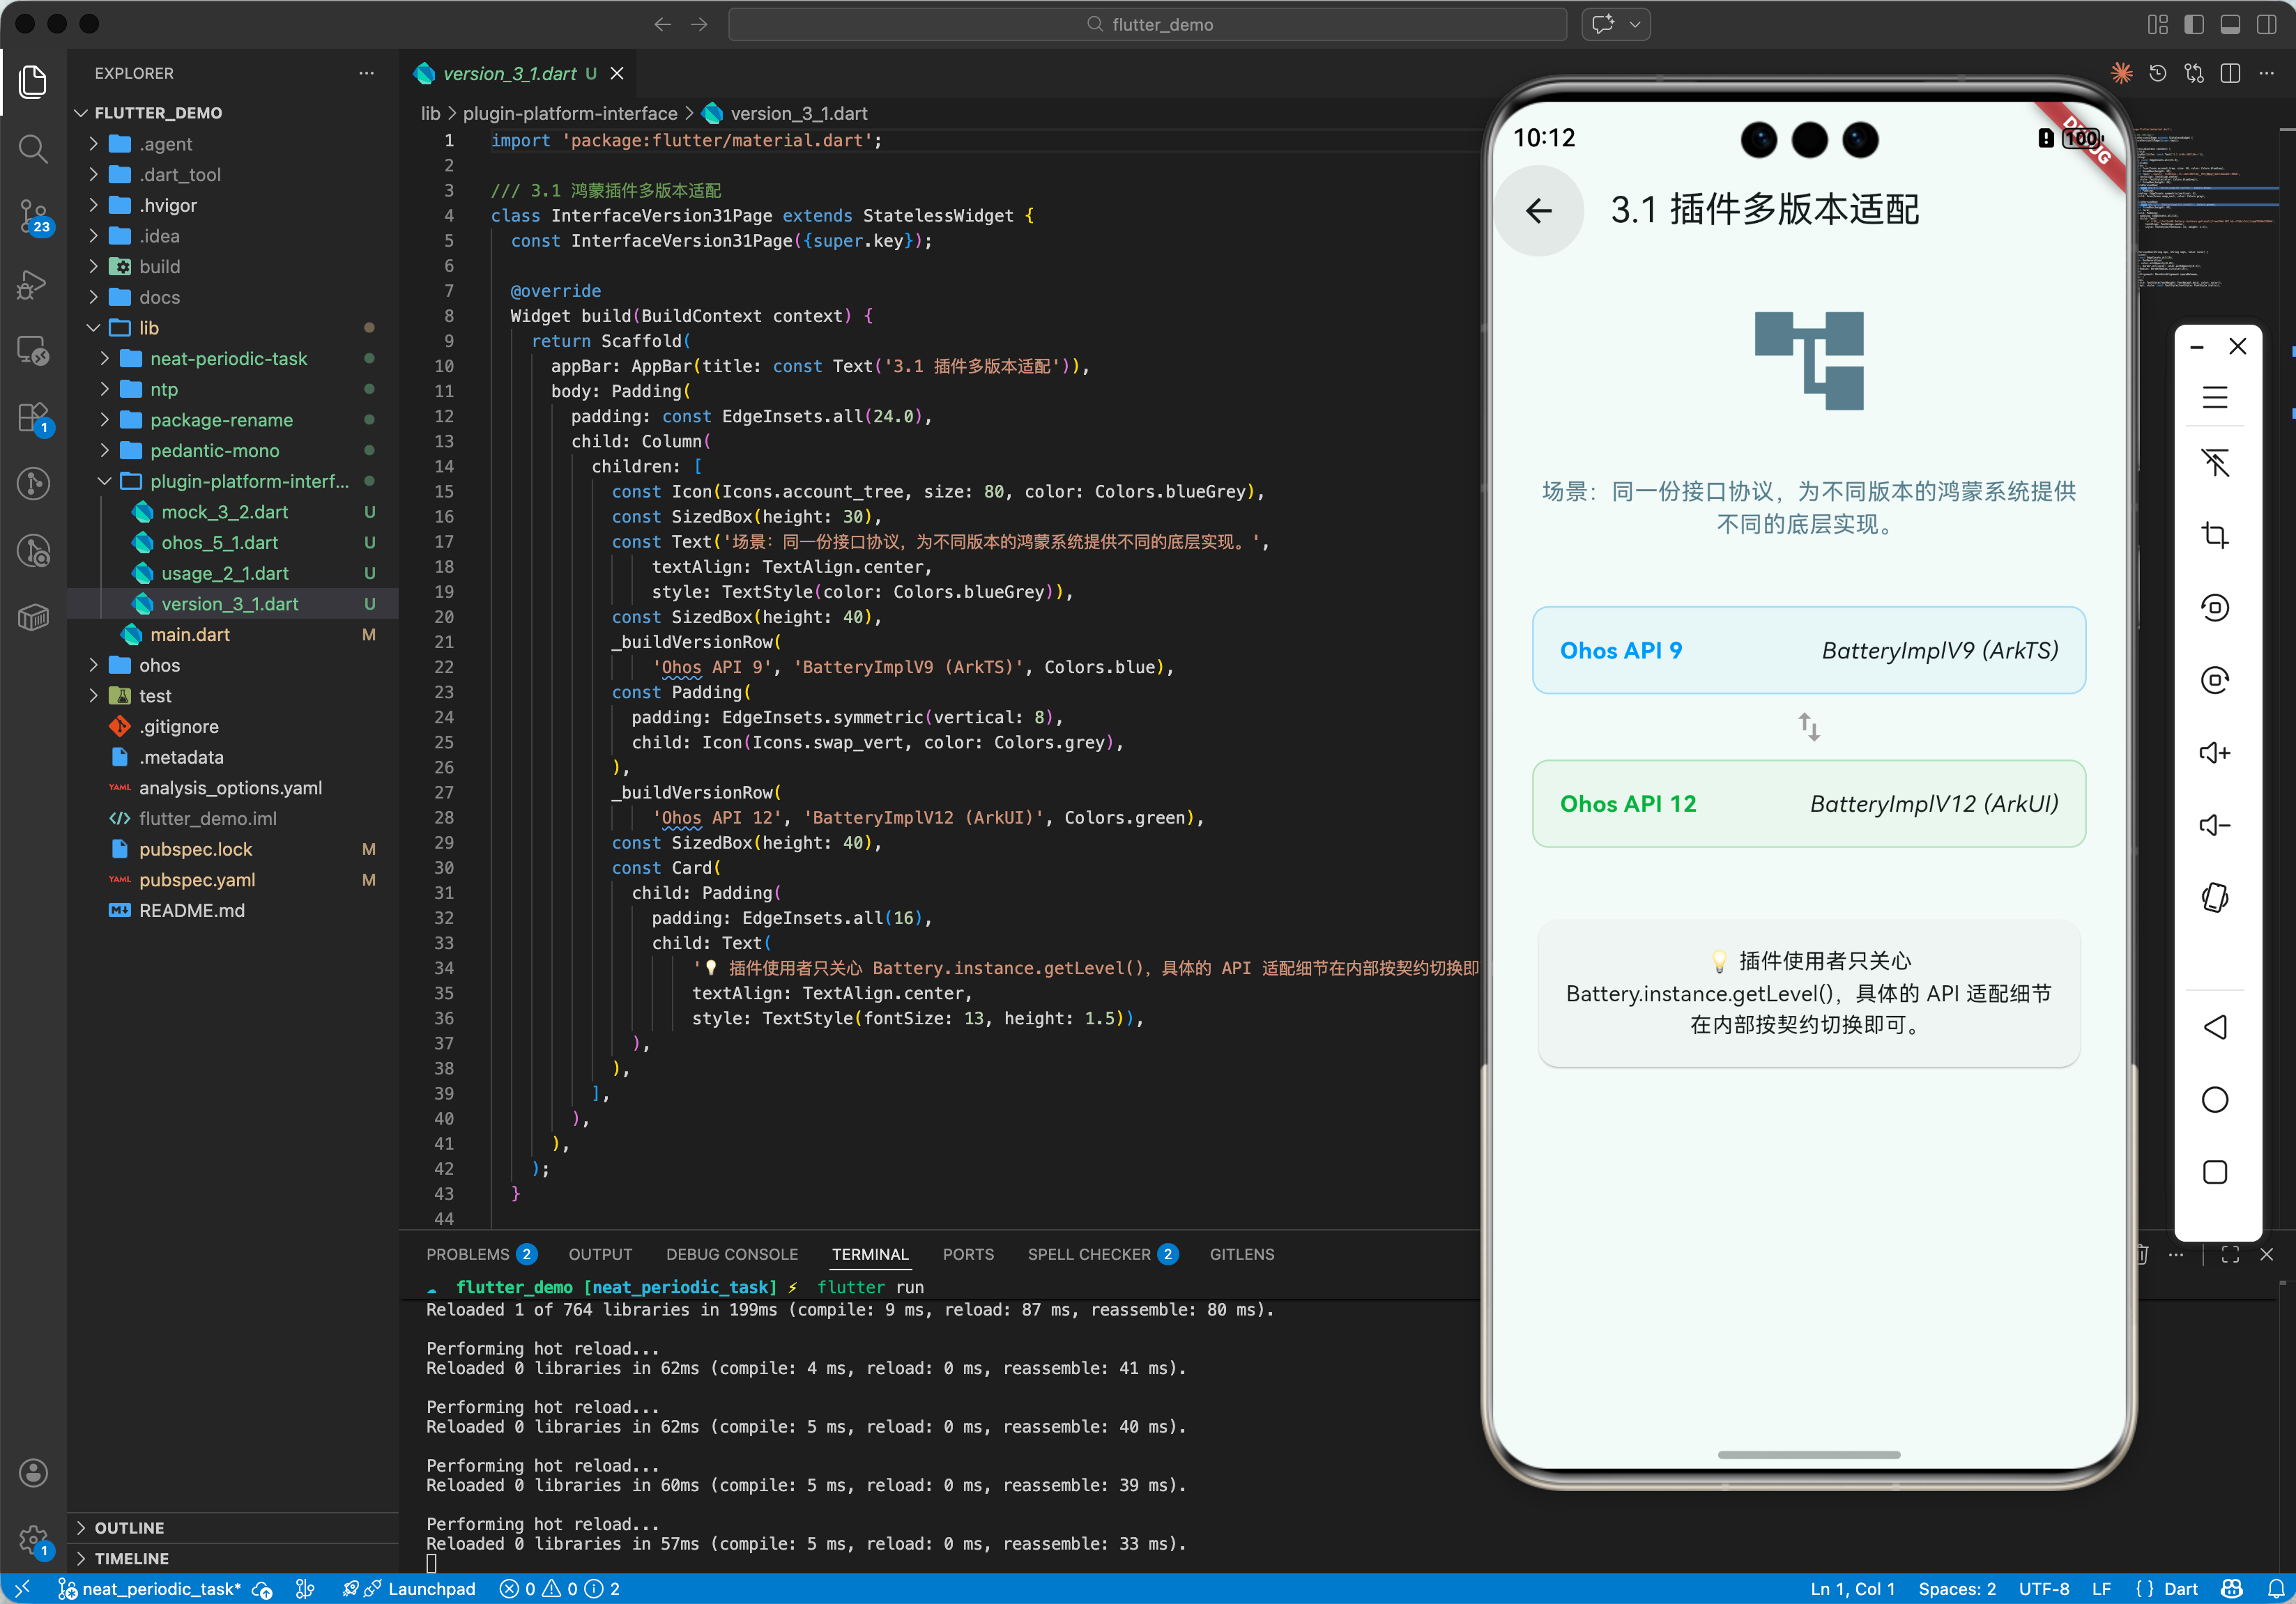Open the Extensions view icon

(x=33, y=417)
